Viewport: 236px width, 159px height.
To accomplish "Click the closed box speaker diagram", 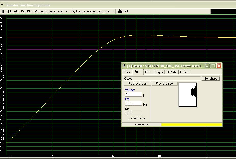I will [188, 95].
